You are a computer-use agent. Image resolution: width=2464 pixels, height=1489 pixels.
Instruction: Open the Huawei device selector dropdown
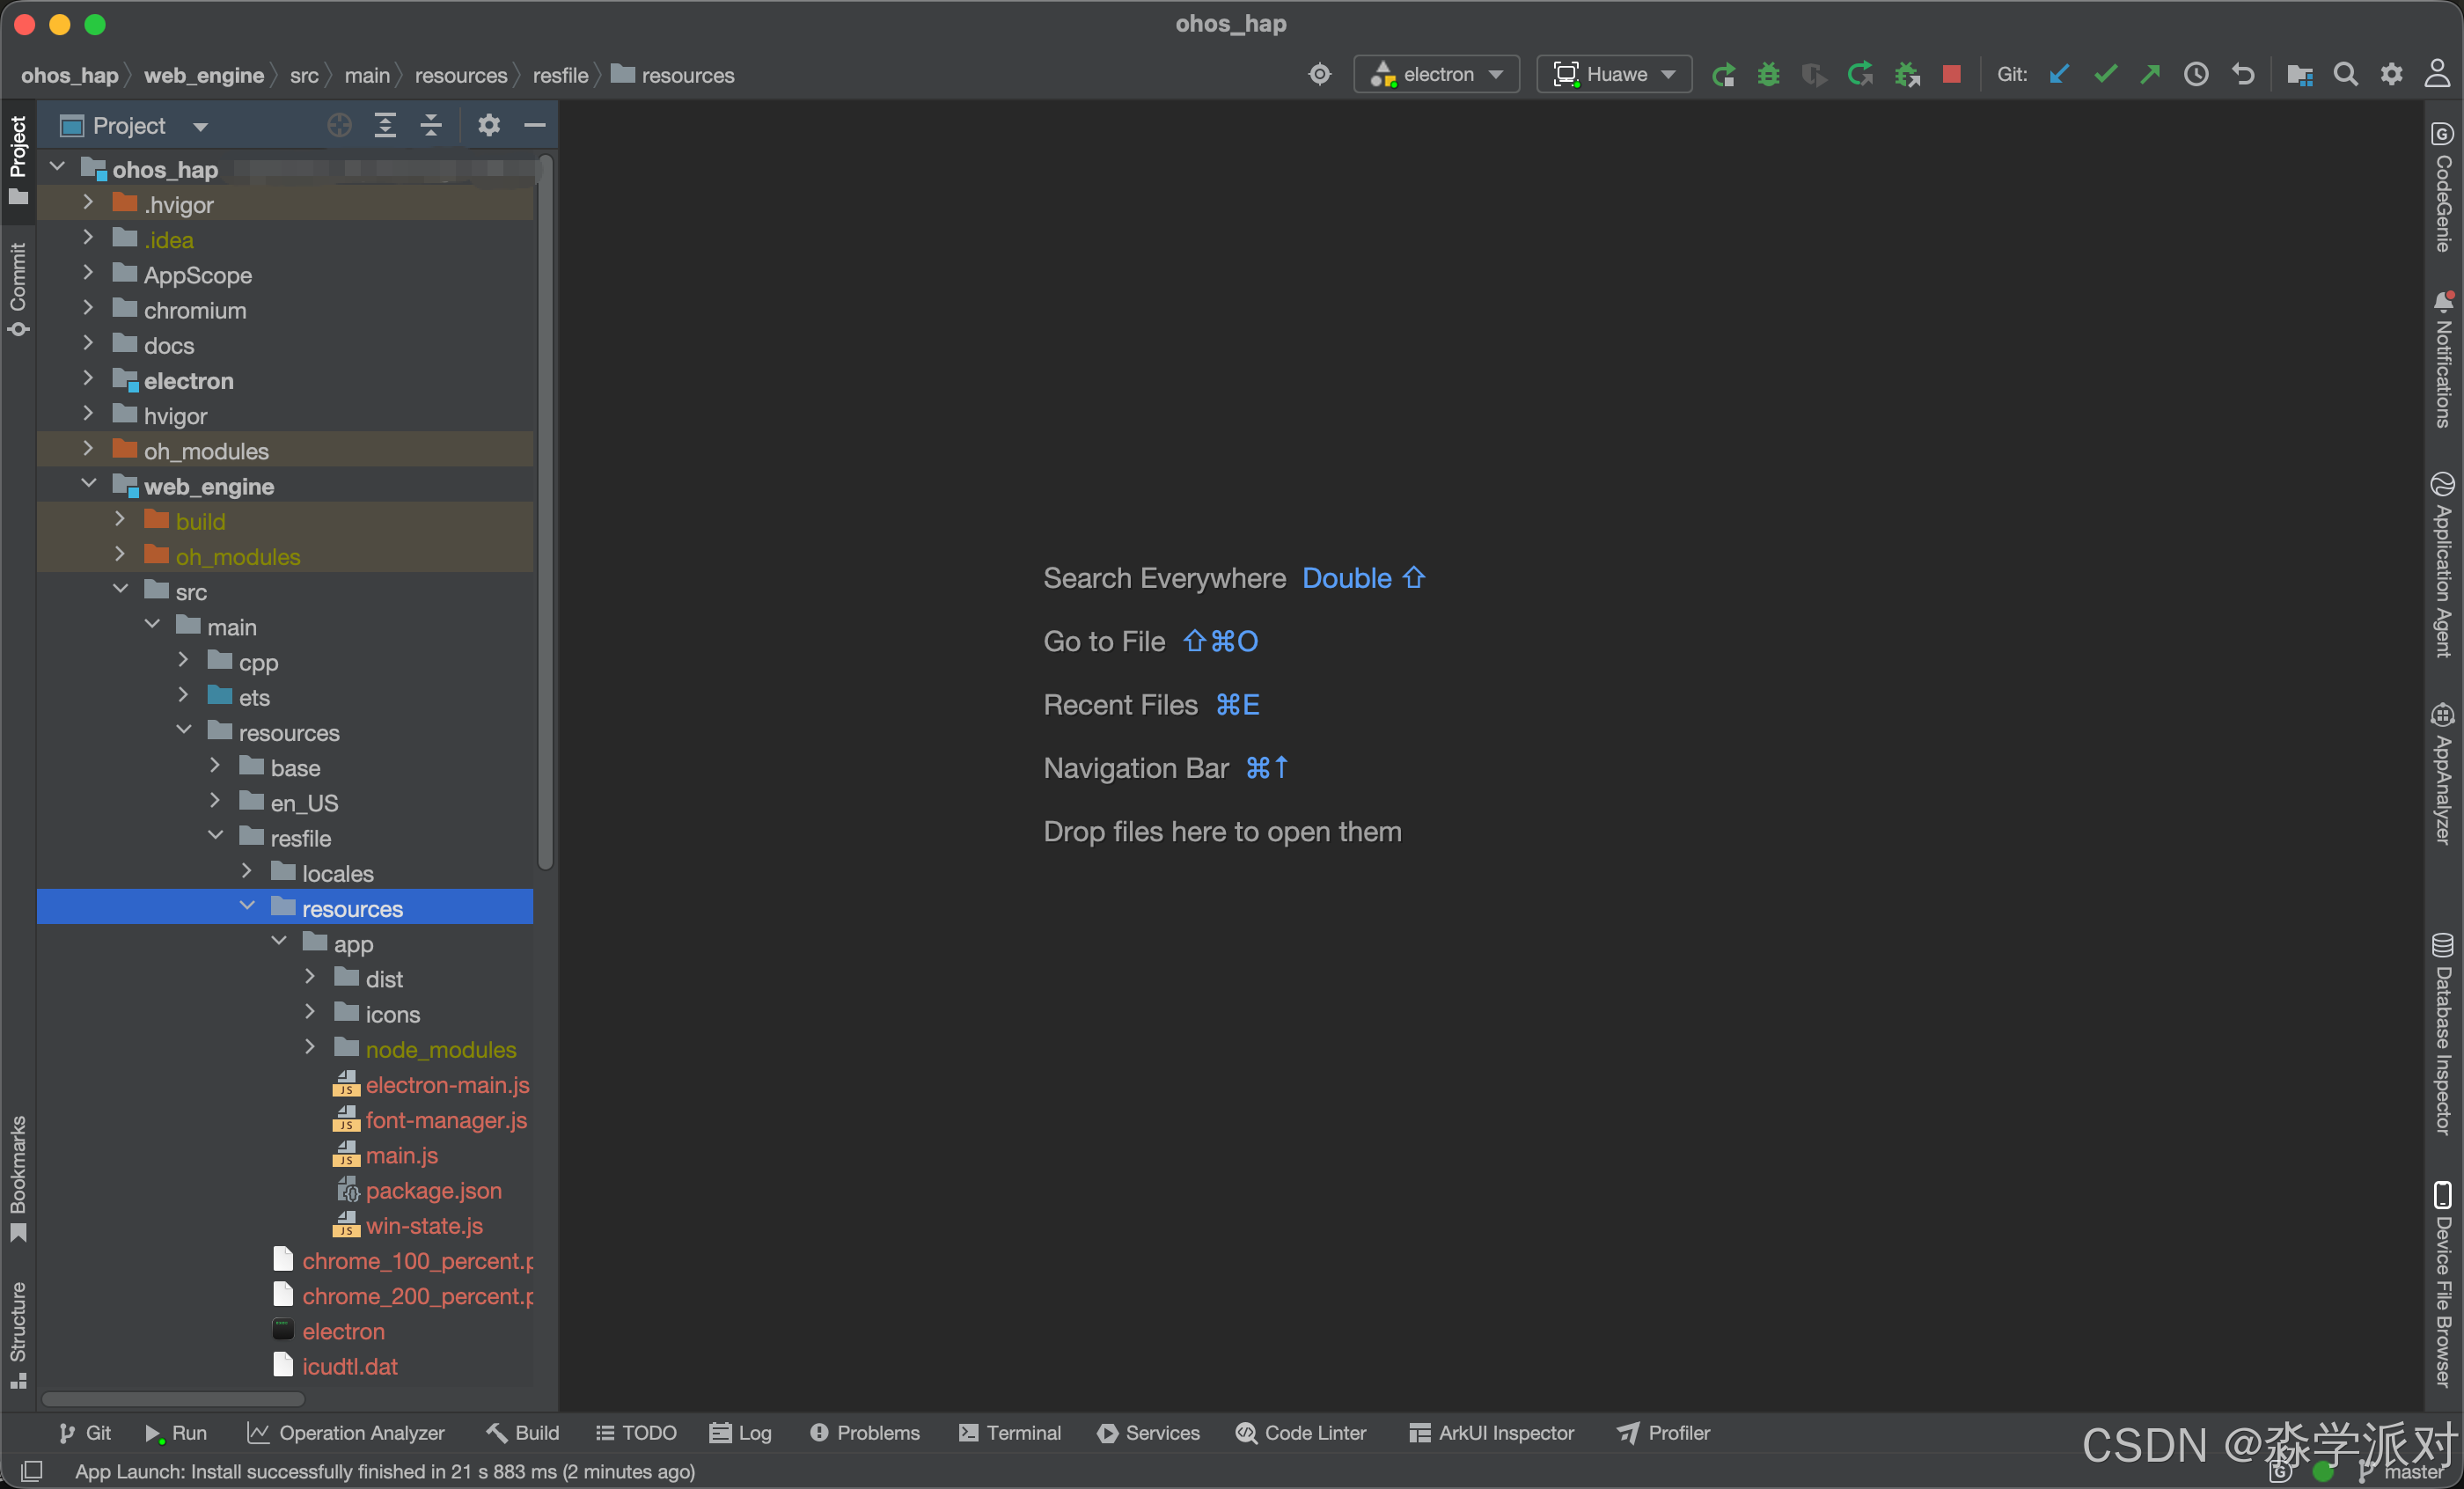coord(1613,75)
